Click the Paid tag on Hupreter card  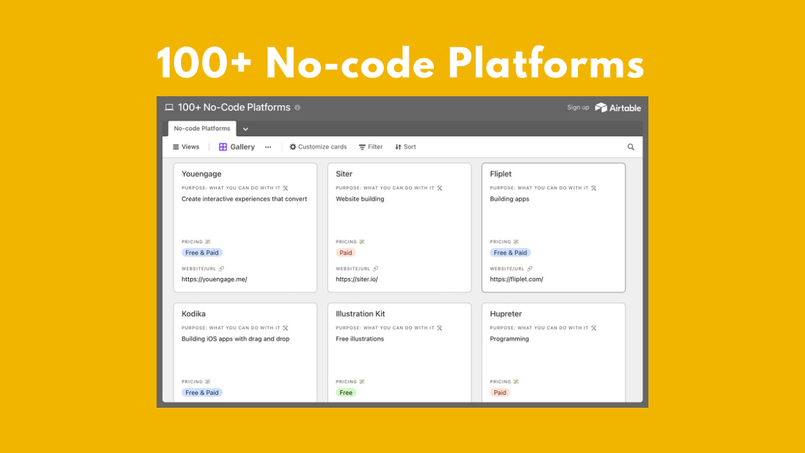tap(500, 393)
